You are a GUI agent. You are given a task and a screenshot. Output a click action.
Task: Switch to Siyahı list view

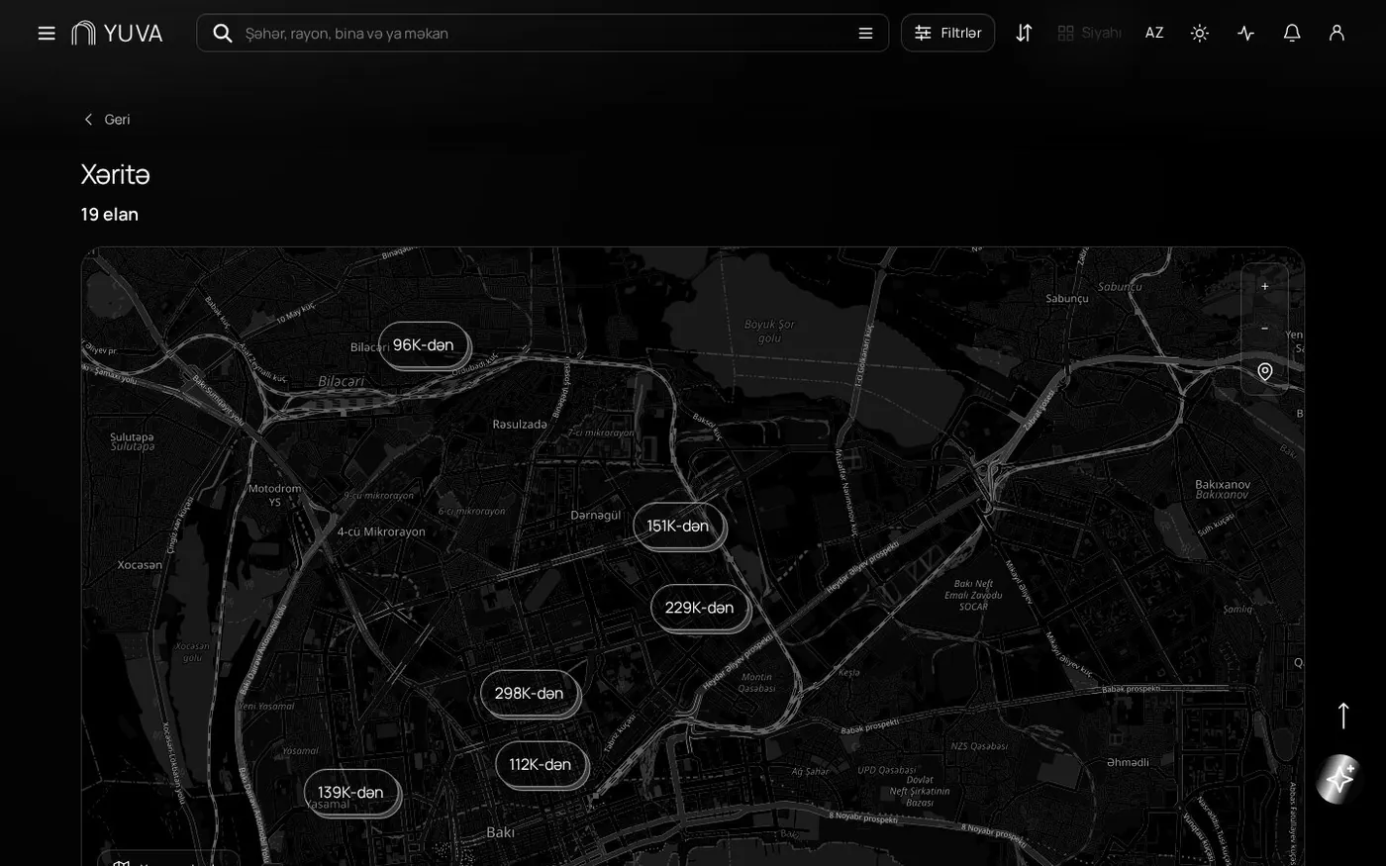tap(1089, 33)
